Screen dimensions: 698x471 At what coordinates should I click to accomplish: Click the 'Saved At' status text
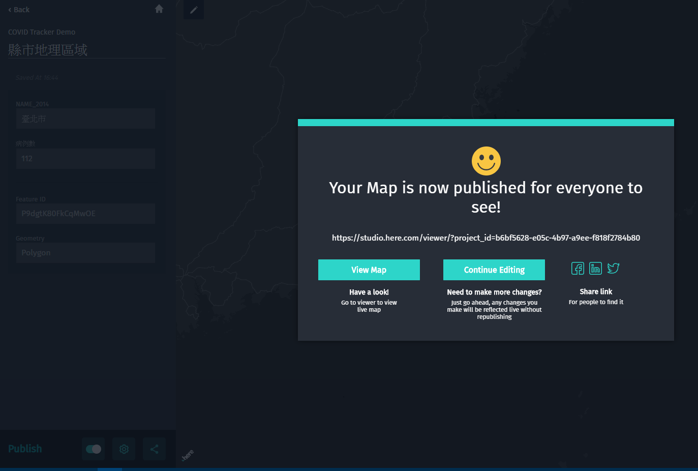pos(37,78)
